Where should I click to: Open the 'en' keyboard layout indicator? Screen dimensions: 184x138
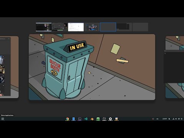[x=158, y=119]
